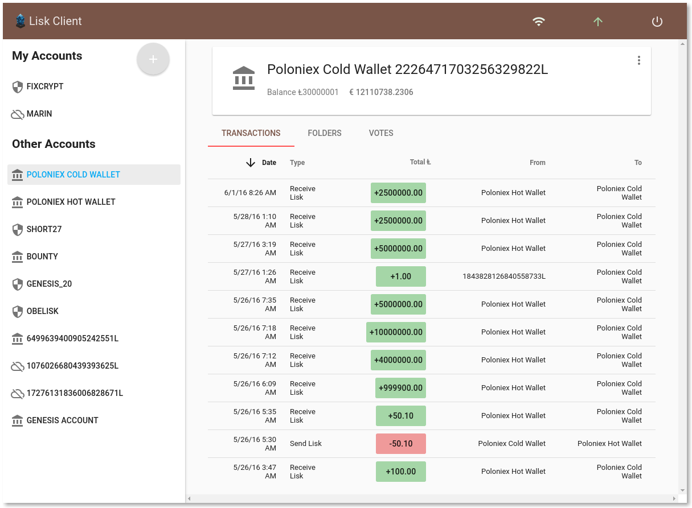Click the cloud-off icon beside MARIN

pos(18,114)
